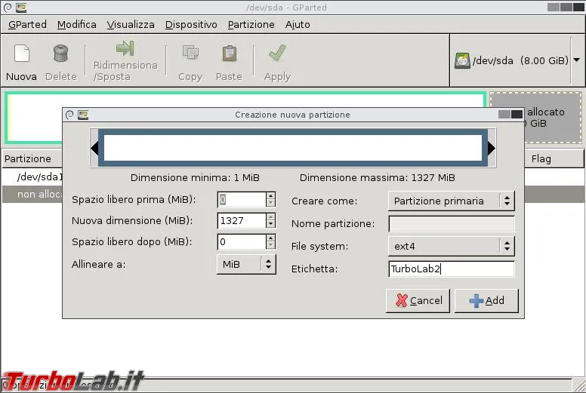Increase Spazio libero dopo value
This screenshot has width=586, height=393.
coord(270,238)
